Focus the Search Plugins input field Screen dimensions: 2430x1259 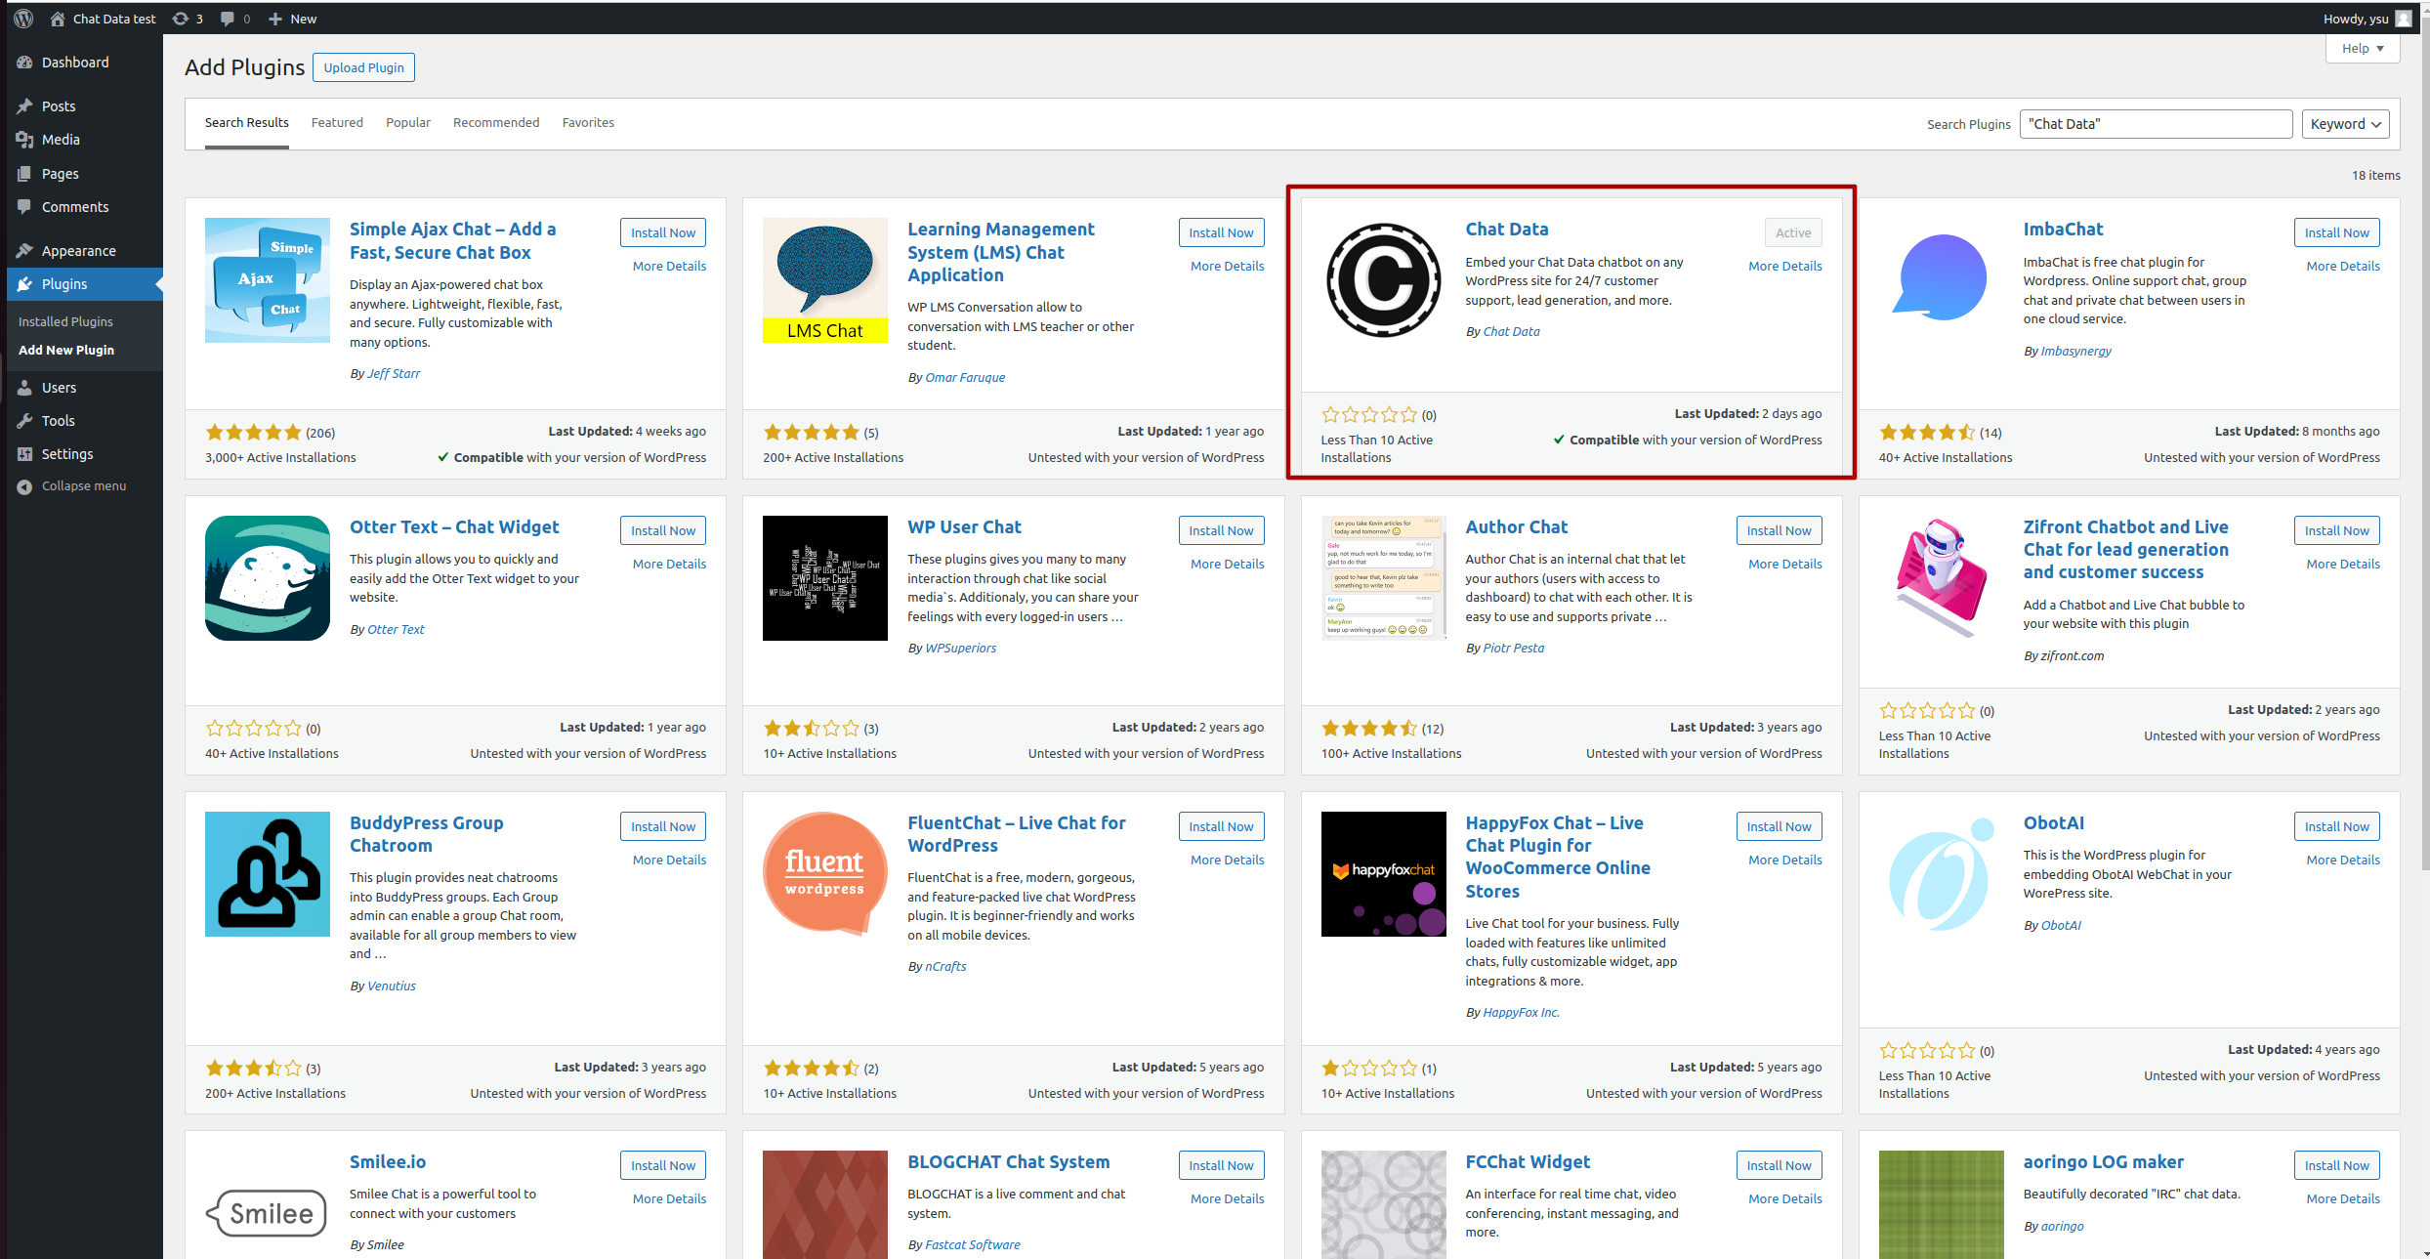[2156, 124]
